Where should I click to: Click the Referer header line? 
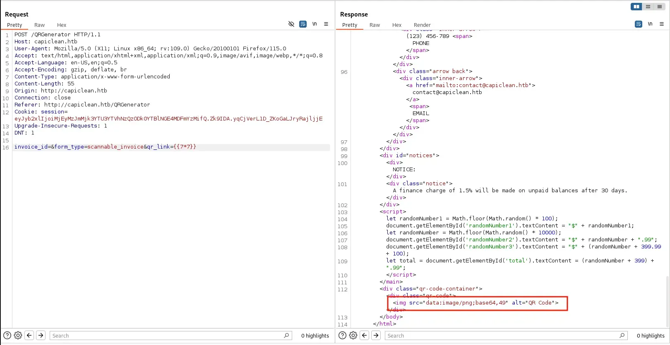[x=82, y=105]
